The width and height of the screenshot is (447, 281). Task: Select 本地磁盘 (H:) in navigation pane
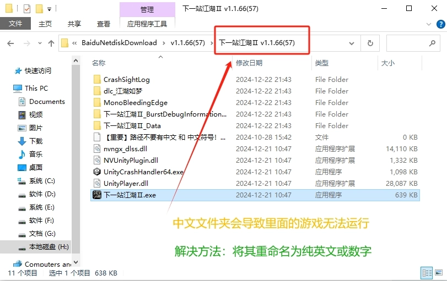point(49,246)
